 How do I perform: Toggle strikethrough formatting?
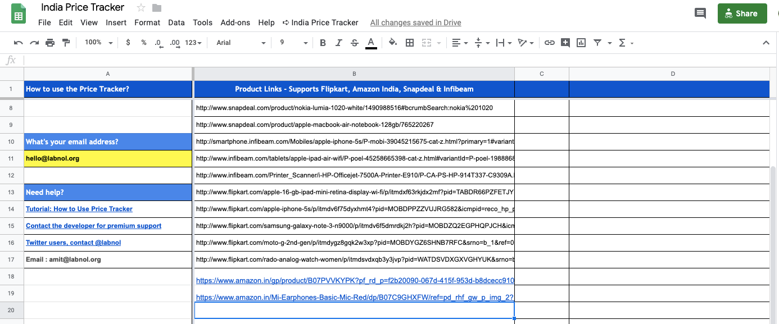[355, 43]
